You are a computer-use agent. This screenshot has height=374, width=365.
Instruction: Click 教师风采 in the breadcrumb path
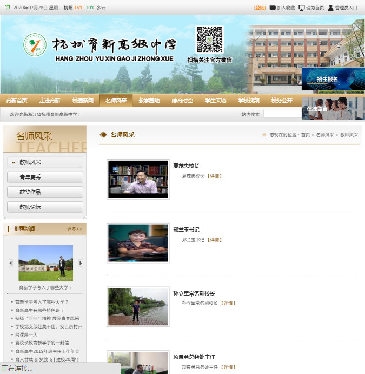coord(349,135)
